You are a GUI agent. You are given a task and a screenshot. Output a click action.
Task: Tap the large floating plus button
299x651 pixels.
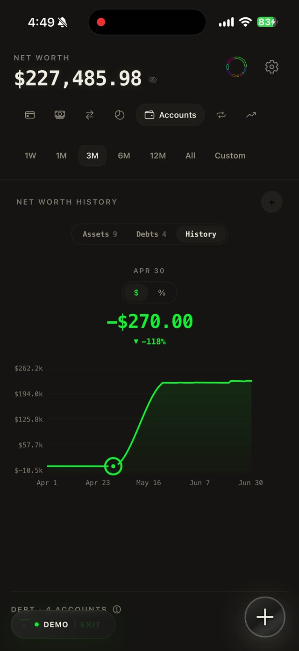coord(265,617)
